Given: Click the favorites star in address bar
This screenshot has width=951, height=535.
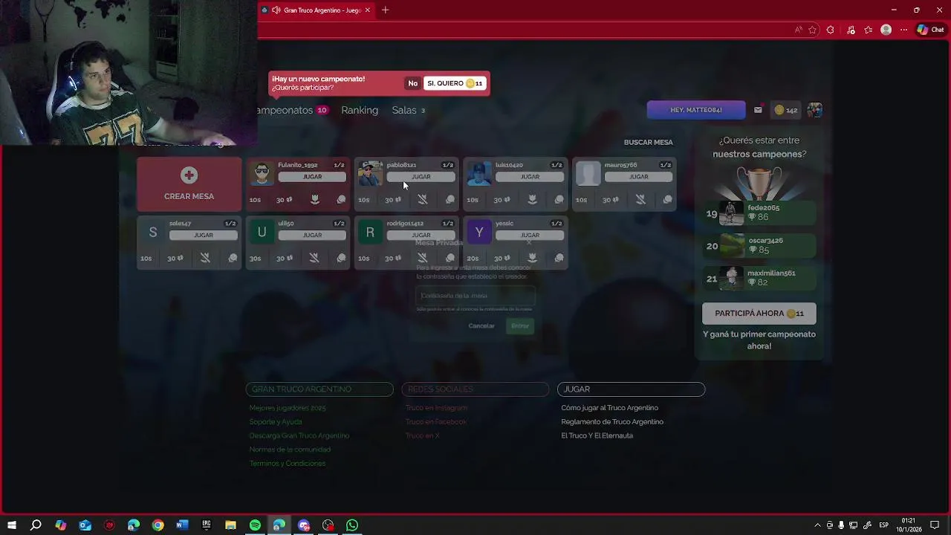Looking at the screenshot, I should point(813,30).
